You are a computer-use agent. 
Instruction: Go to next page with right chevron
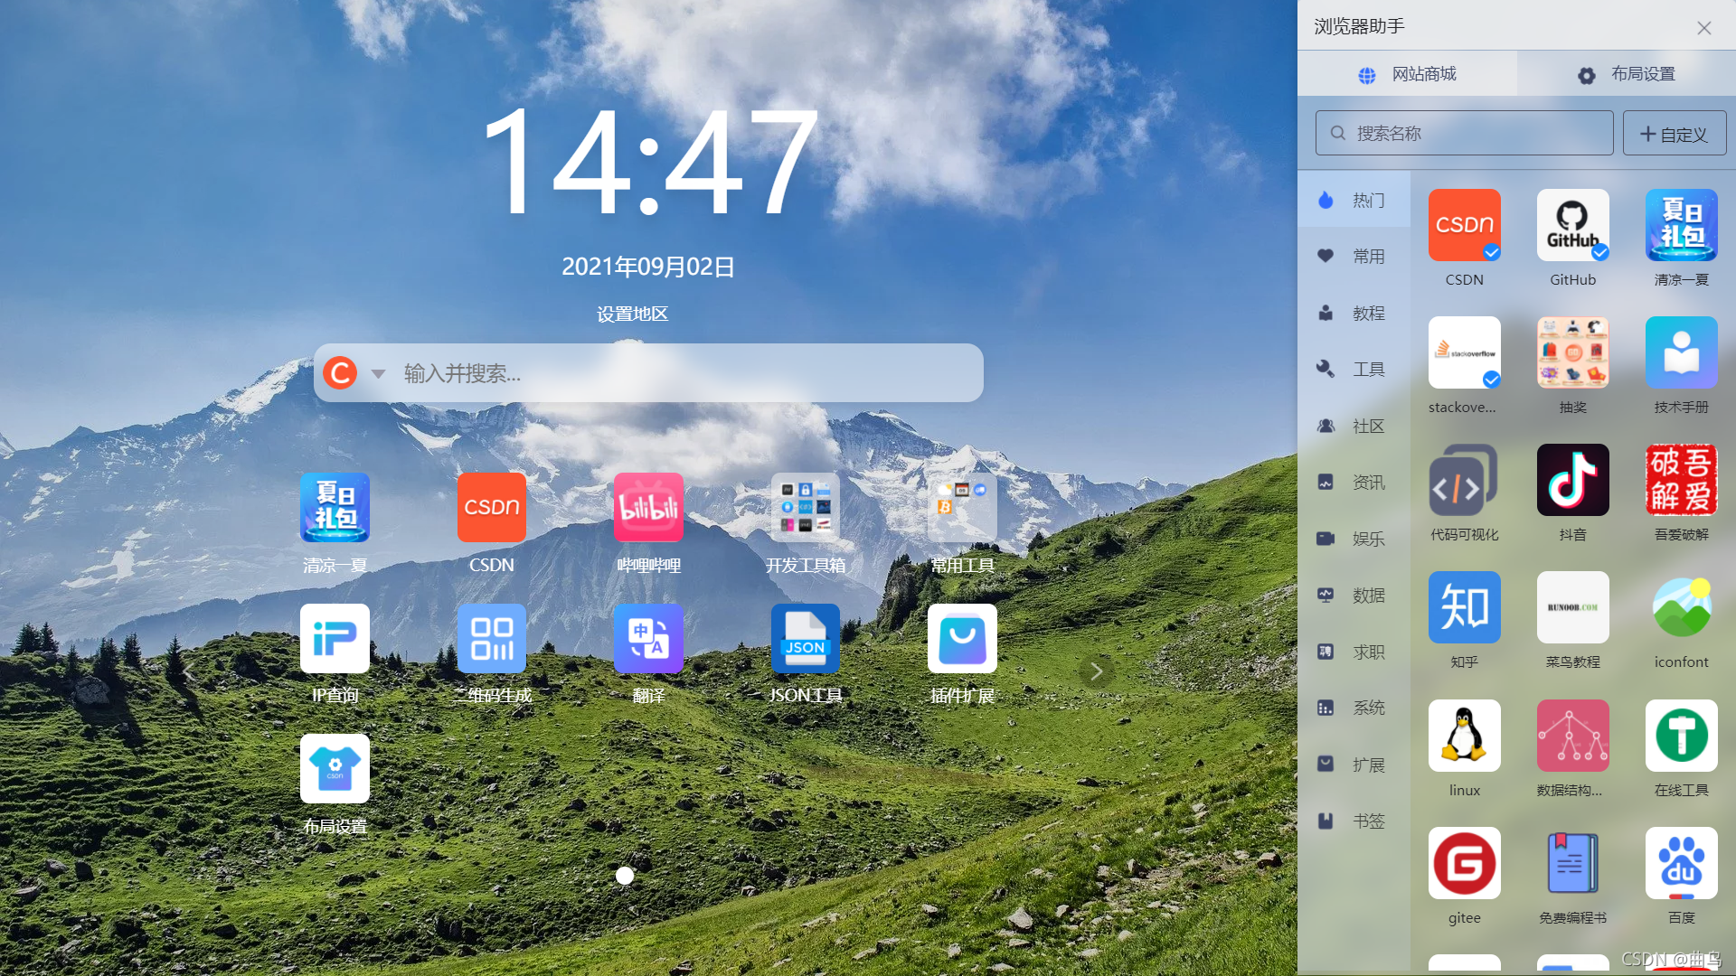(x=1096, y=671)
